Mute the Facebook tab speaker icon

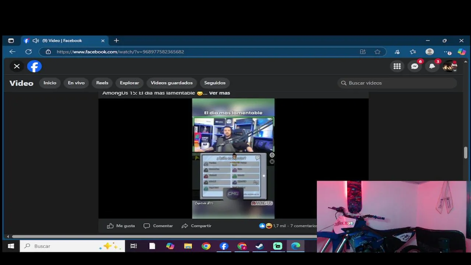click(35, 40)
